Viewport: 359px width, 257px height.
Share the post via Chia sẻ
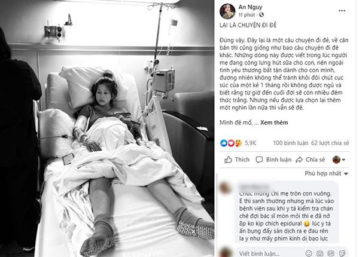point(310,160)
